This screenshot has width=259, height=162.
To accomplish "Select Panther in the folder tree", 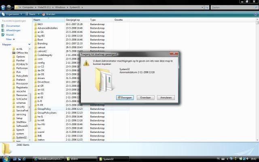I will (21, 60).
